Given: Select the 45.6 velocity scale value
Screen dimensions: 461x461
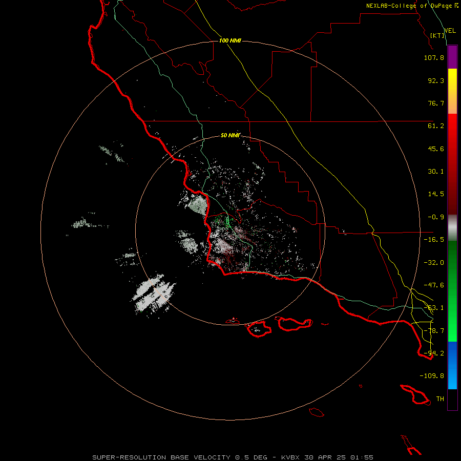Looking at the screenshot, I should (436, 149).
